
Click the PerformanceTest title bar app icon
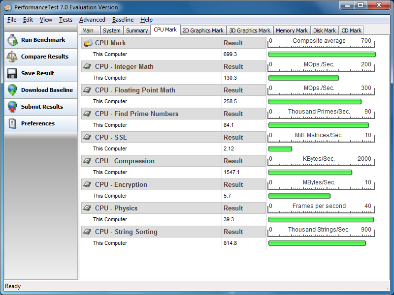[x=8, y=7]
